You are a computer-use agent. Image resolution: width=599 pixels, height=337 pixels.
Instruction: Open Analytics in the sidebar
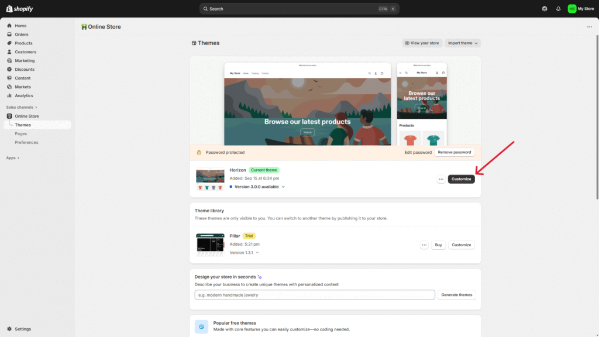[x=24, y=95]
